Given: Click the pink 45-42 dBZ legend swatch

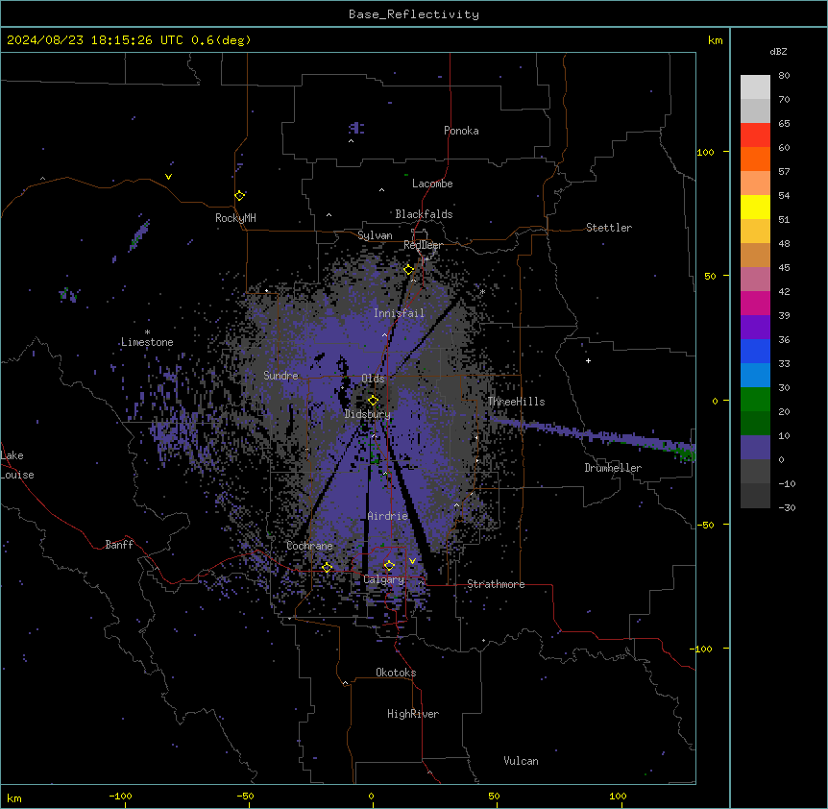Looking at the screenshot, I should tap(755, 280).
